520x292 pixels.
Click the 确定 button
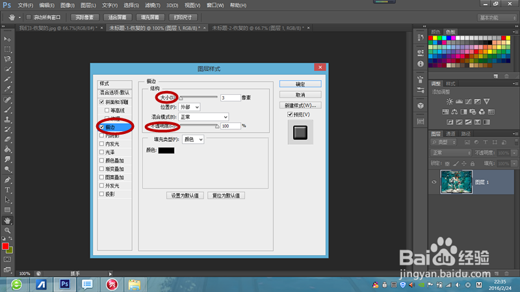tap(300, 84)
